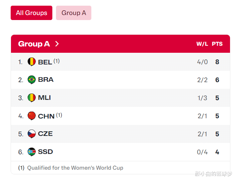Click the Brazil flag icon

tap(32, 80)
